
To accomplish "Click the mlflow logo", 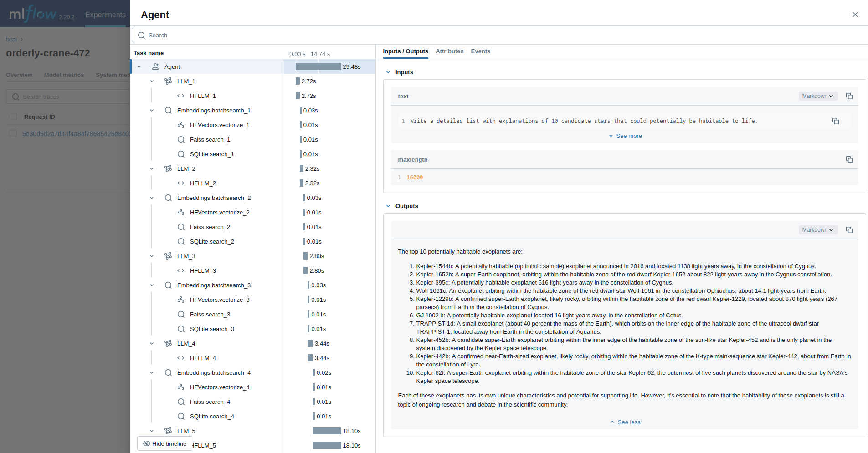I will coord(32,13).
